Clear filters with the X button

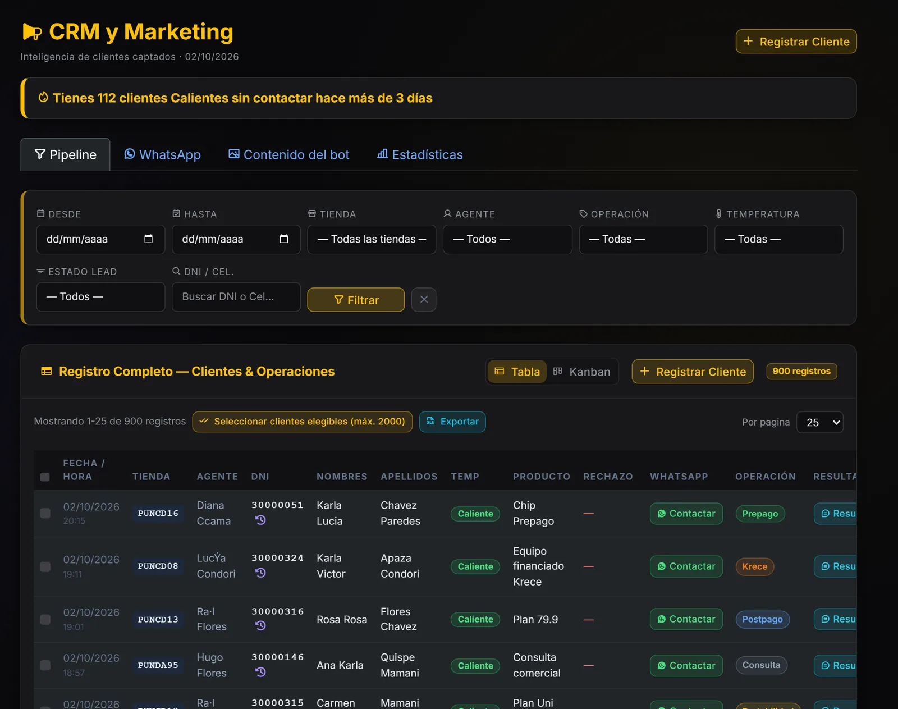[x=424, y=300]
